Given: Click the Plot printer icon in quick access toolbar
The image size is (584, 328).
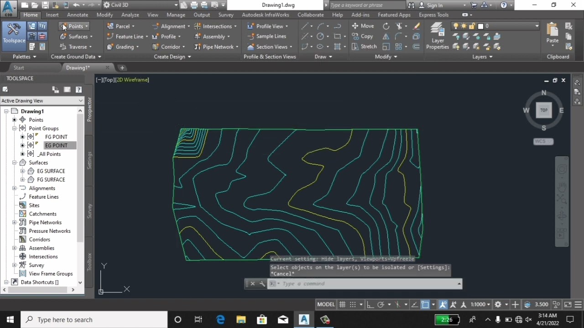Looking at the screenshot, I should [x=194, y=5].
